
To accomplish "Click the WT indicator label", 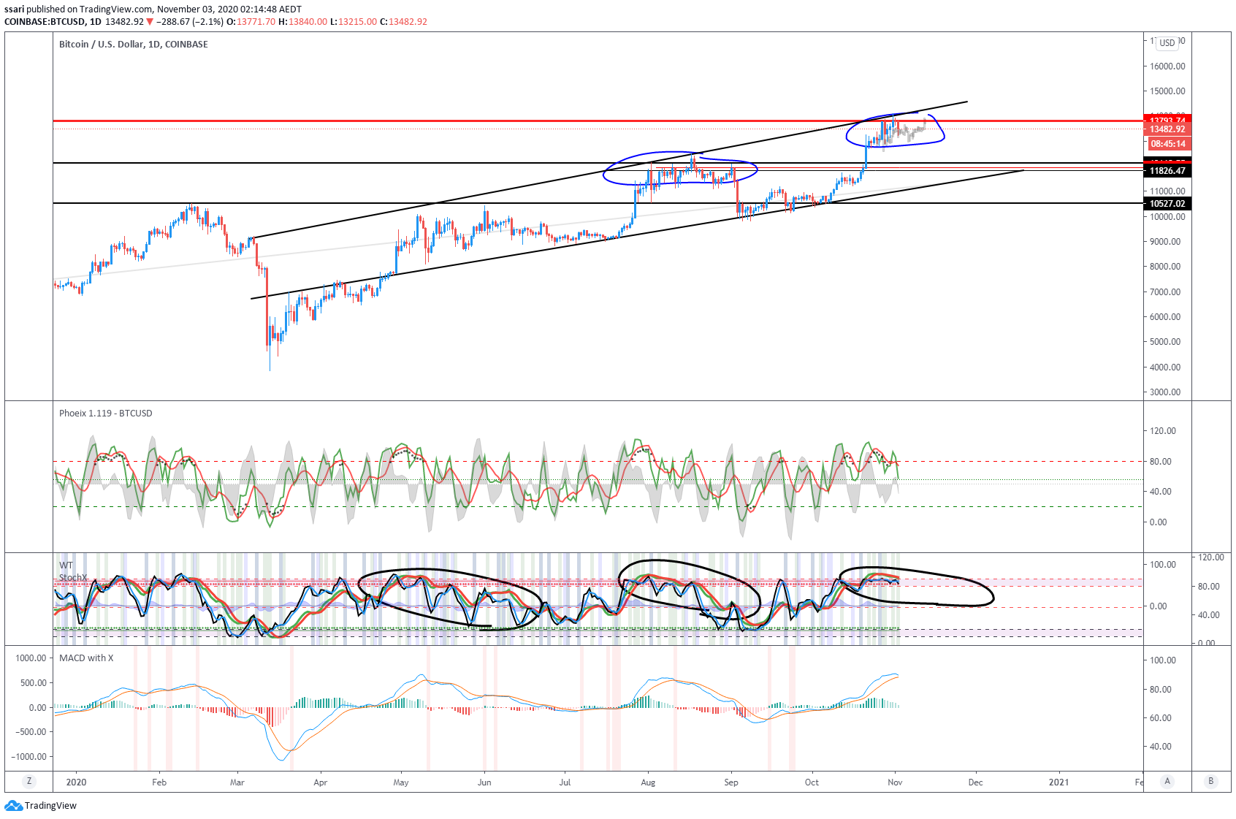I will click(66, 565).
